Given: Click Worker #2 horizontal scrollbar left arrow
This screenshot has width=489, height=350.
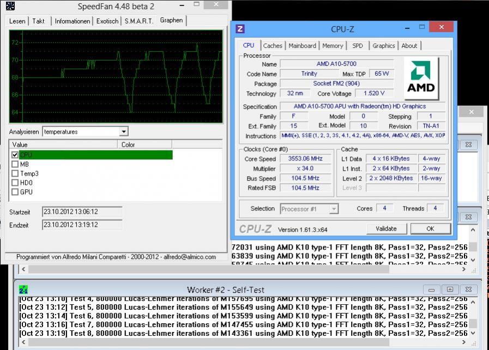Looking at the screenshot, I should pos(23,342).
